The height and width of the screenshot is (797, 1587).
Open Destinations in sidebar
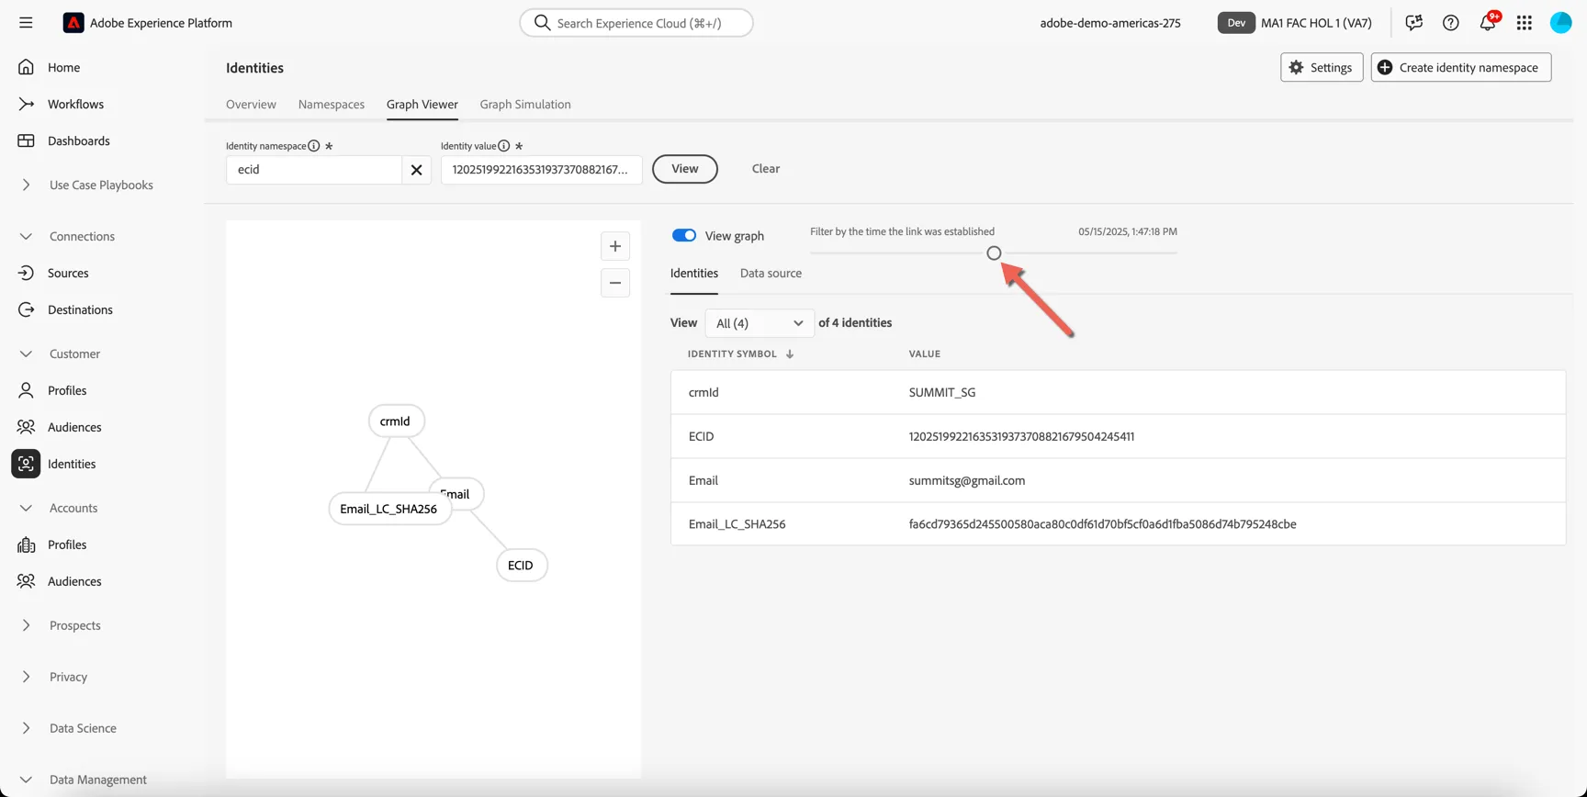click(x=80, y=309)
